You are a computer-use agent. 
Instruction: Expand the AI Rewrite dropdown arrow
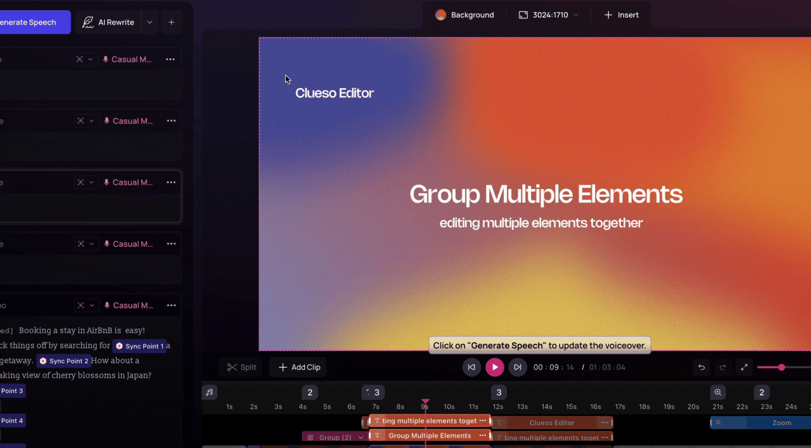150,22
